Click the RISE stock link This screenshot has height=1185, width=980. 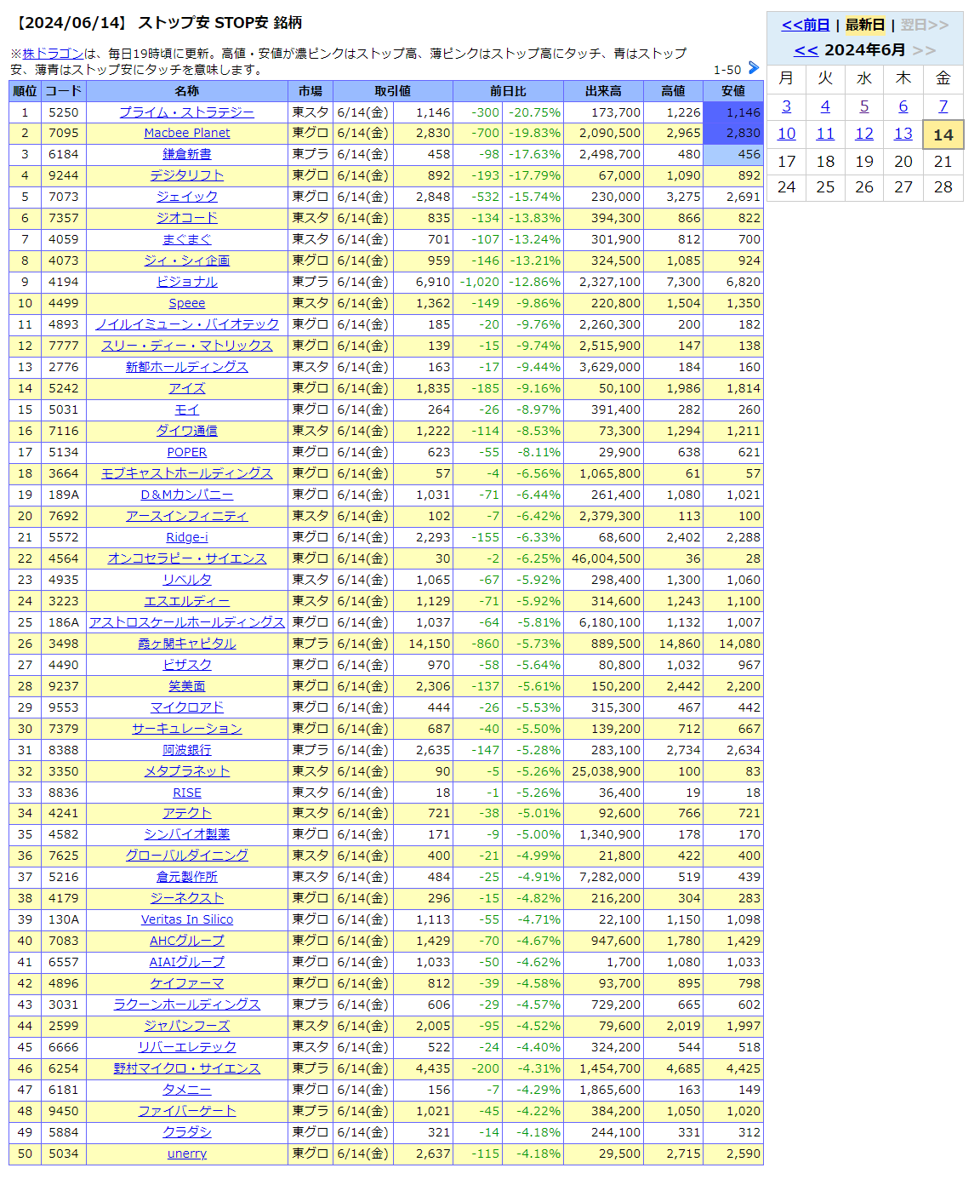[x=187, y=793]
